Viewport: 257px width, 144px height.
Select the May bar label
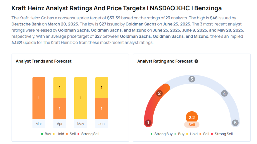(x=81, y=124)
